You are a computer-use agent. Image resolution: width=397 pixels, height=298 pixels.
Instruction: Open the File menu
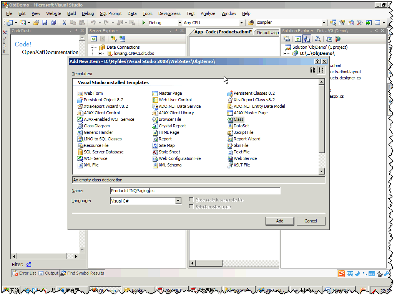(x=9, y=14)
